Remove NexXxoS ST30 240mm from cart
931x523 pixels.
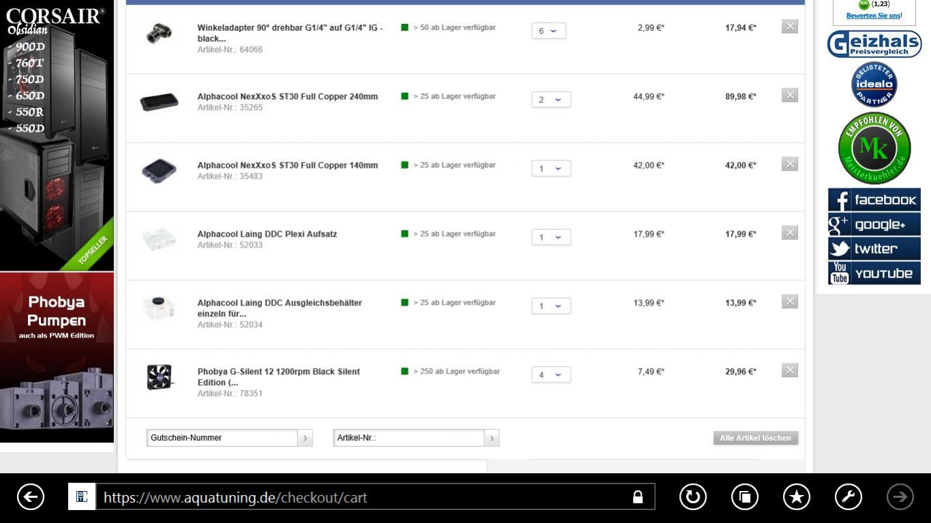(x=790, y=95)
